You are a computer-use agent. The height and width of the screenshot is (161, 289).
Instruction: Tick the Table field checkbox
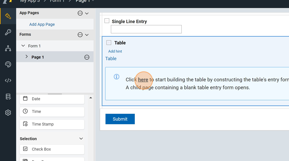pos(109,43)
